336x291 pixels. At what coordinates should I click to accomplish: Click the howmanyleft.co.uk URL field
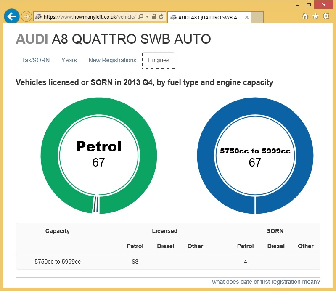tap(90, 16)
